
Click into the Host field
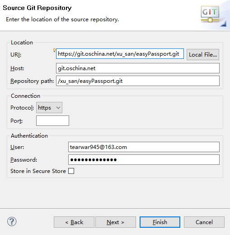[x=138, y=68]
